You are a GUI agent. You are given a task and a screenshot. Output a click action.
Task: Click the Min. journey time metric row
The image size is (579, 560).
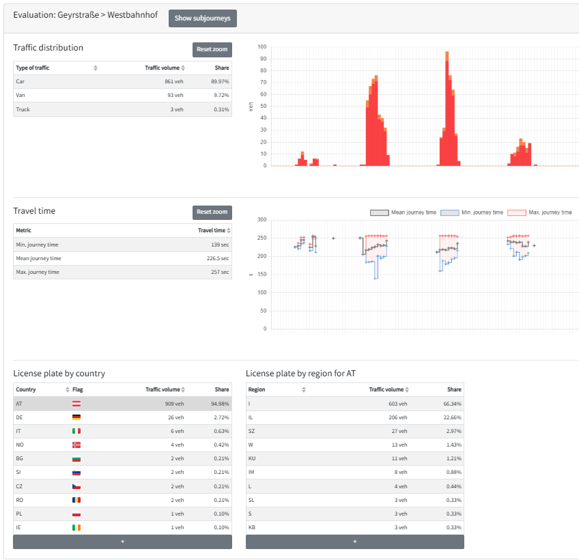(123, 244)
